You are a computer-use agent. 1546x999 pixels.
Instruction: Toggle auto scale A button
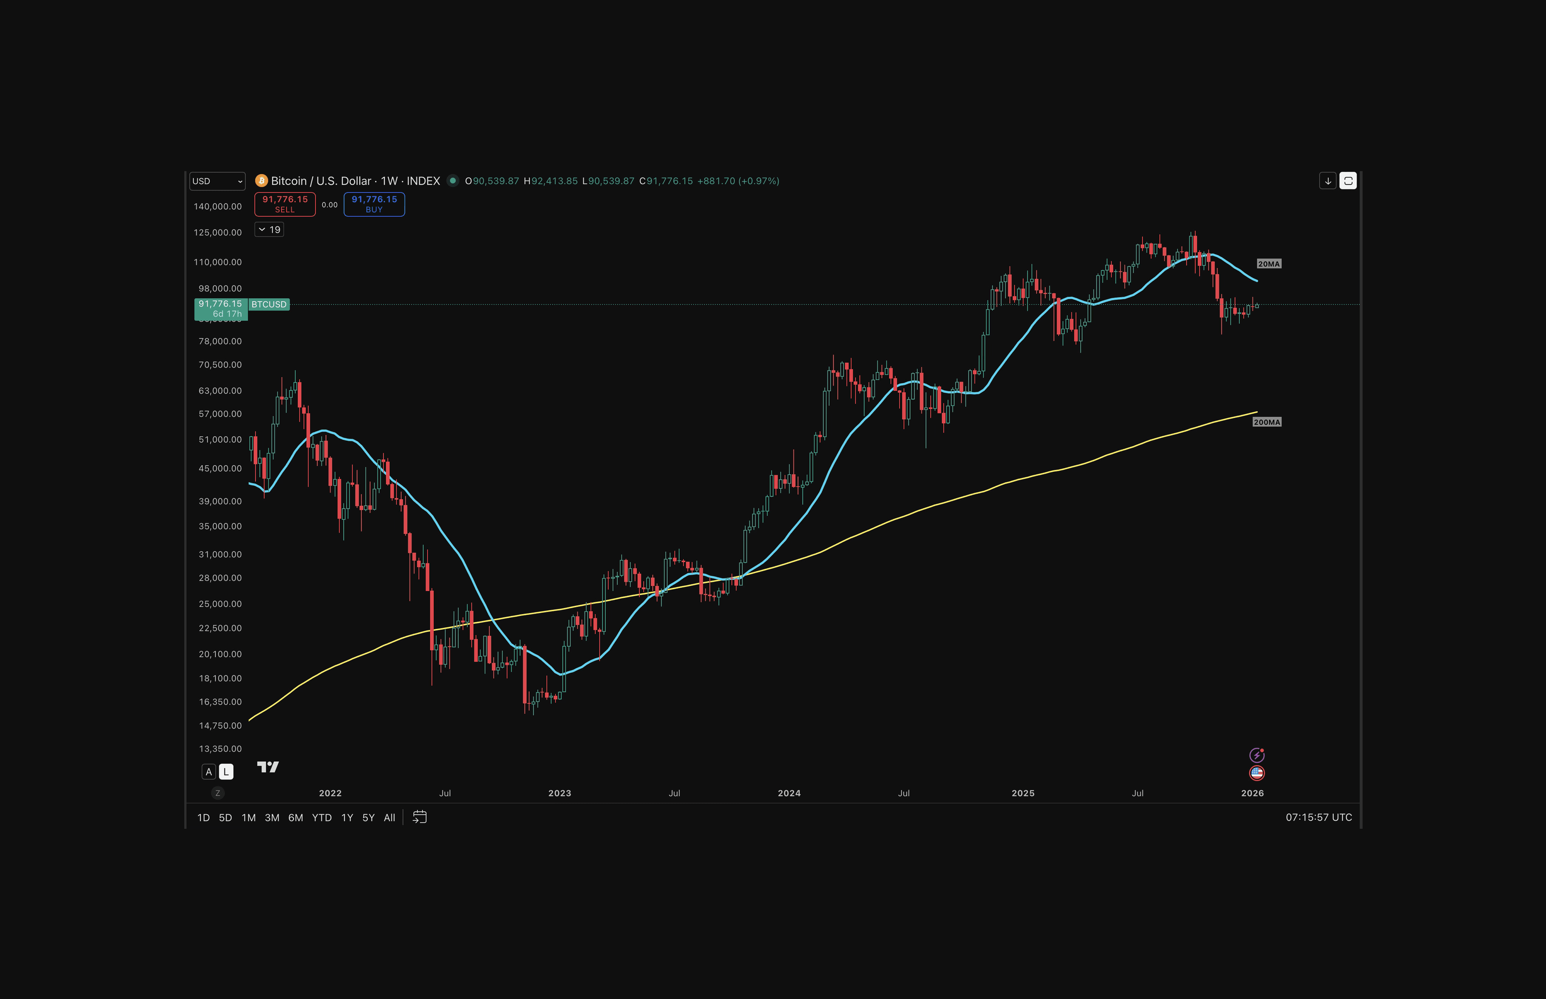click(x=209, y=772)
